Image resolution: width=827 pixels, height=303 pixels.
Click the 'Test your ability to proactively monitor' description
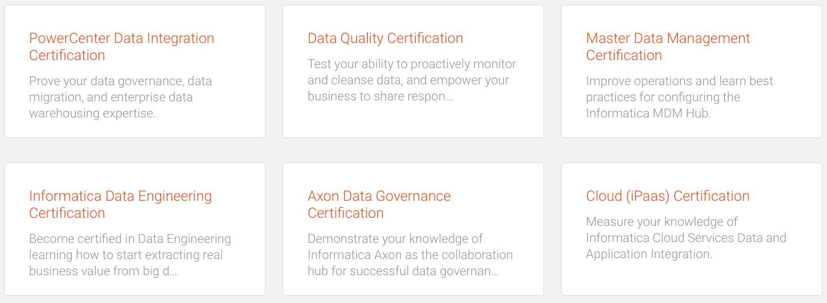[411, 80]
